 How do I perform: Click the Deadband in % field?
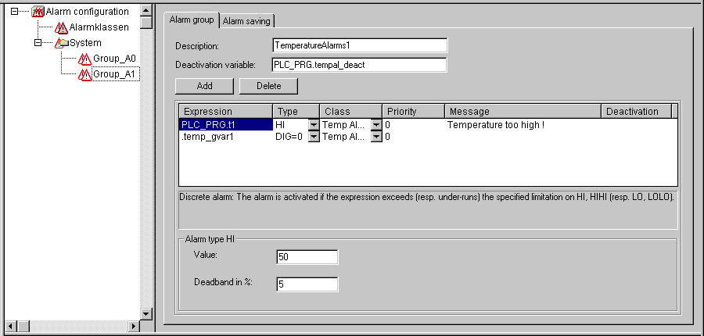point(307,284)
